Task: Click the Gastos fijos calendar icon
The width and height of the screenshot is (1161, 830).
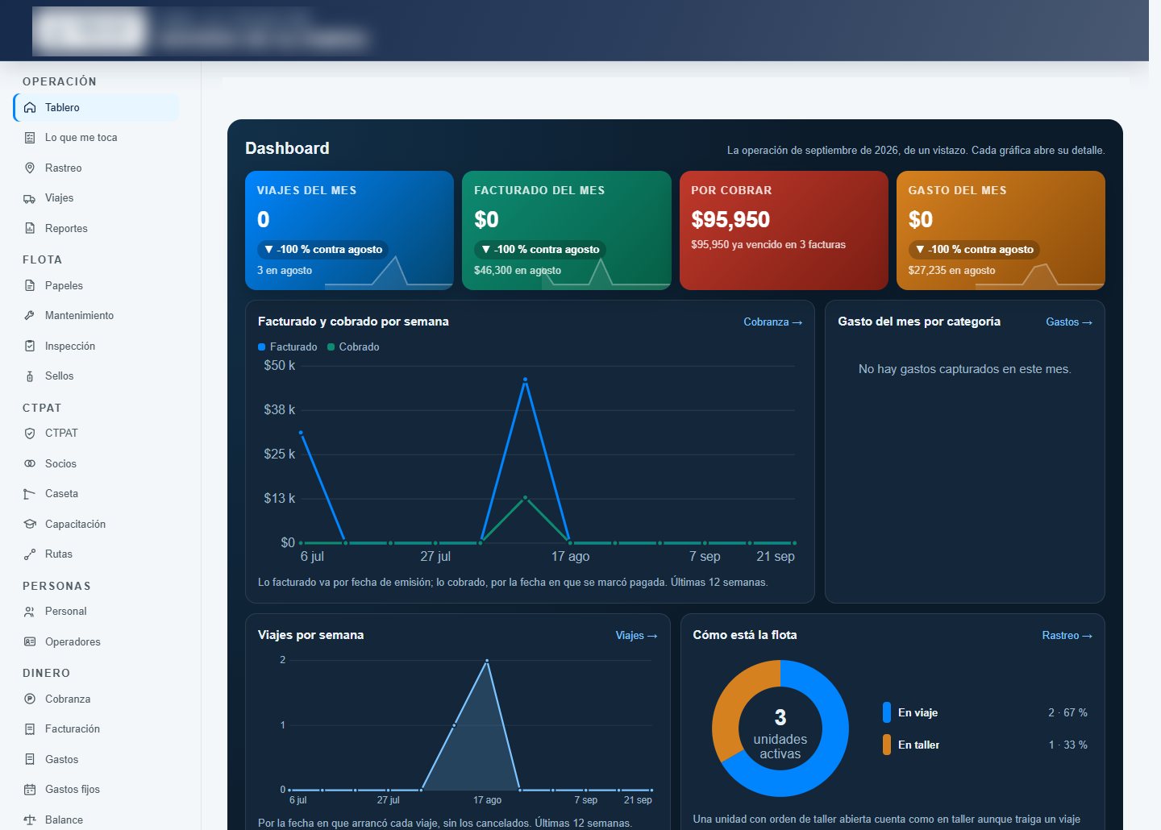Action: (x=30, y=790)
